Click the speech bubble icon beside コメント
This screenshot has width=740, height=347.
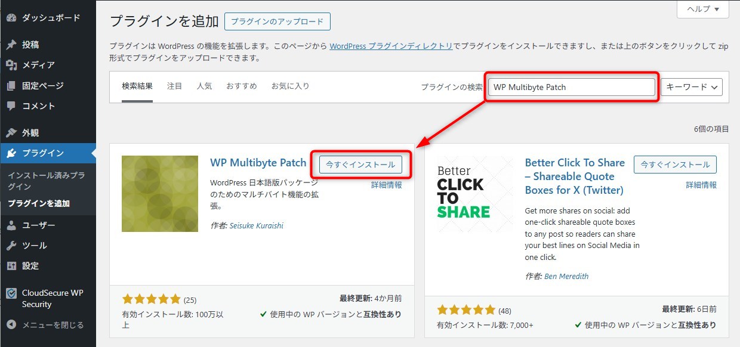click(x=11, y=106)
